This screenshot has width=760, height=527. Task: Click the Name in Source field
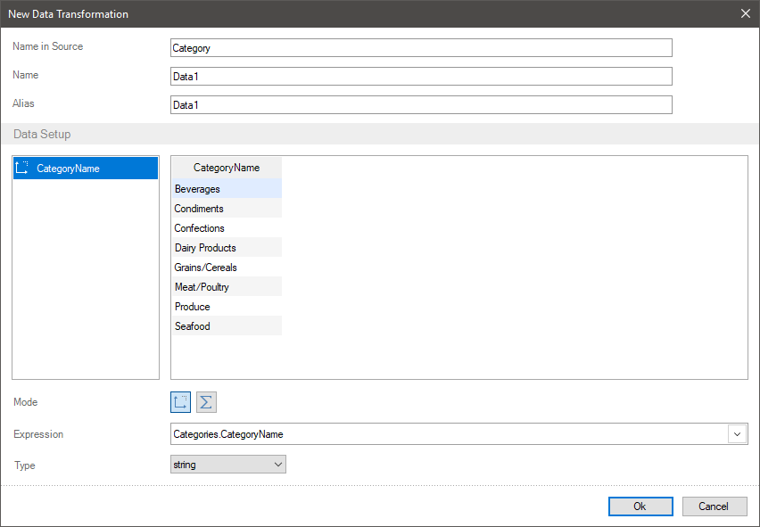[x=420, y=48]
